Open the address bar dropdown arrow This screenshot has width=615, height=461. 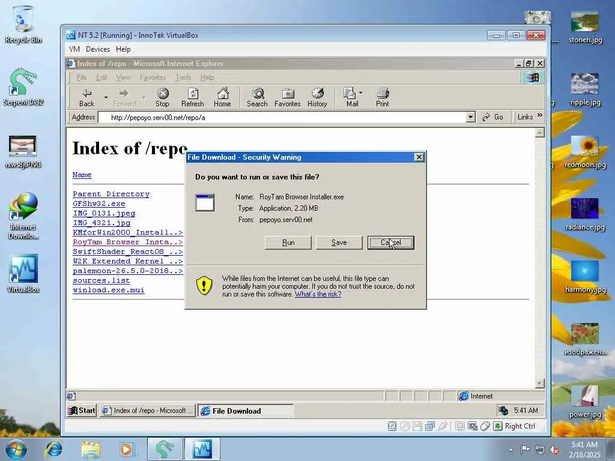(471, 117)
